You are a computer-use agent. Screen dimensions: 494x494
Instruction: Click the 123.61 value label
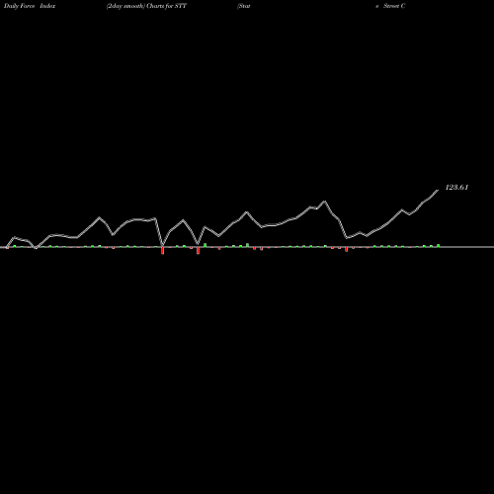click(x=456, y=188)
